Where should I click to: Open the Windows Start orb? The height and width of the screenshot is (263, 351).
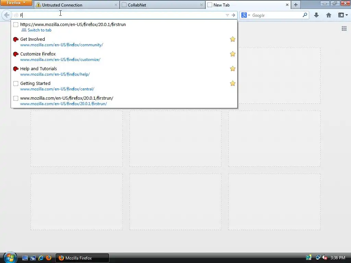click(x=10, y=258)
